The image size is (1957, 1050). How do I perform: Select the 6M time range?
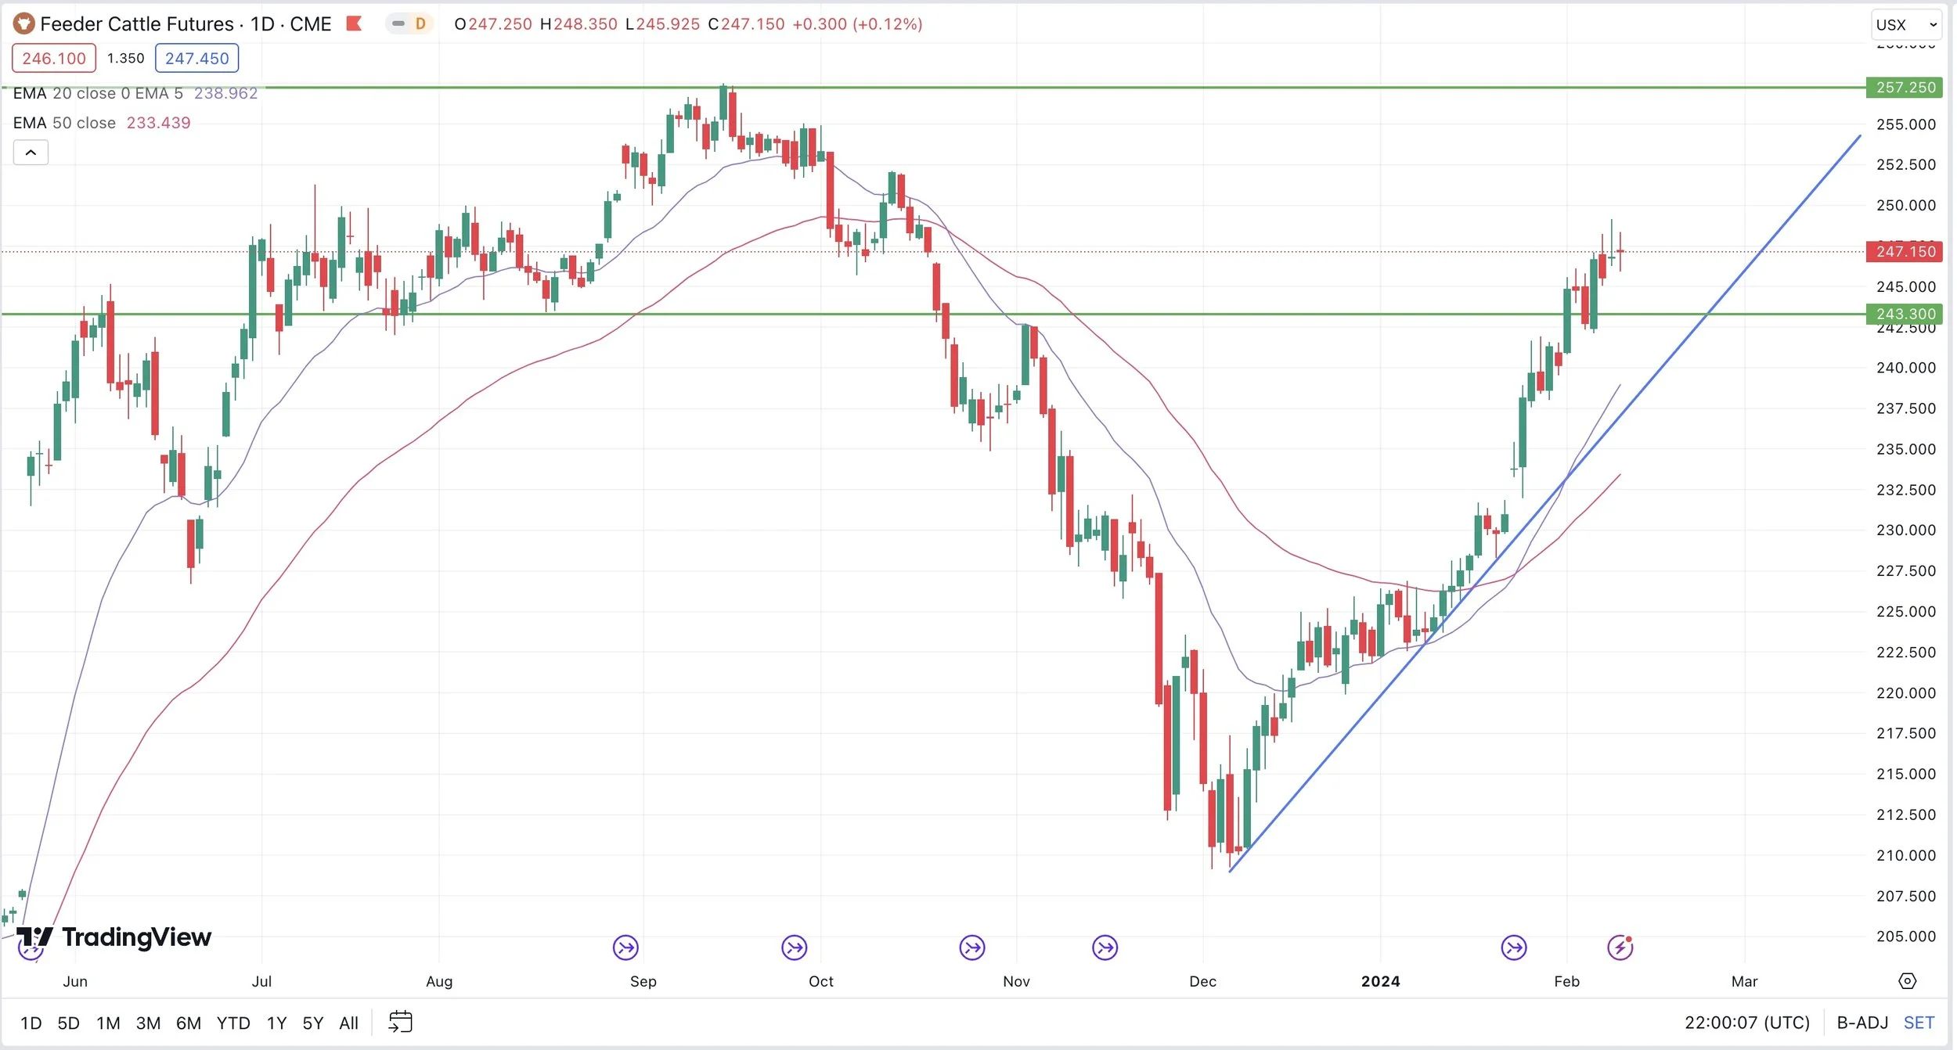tap(188, 1023)
